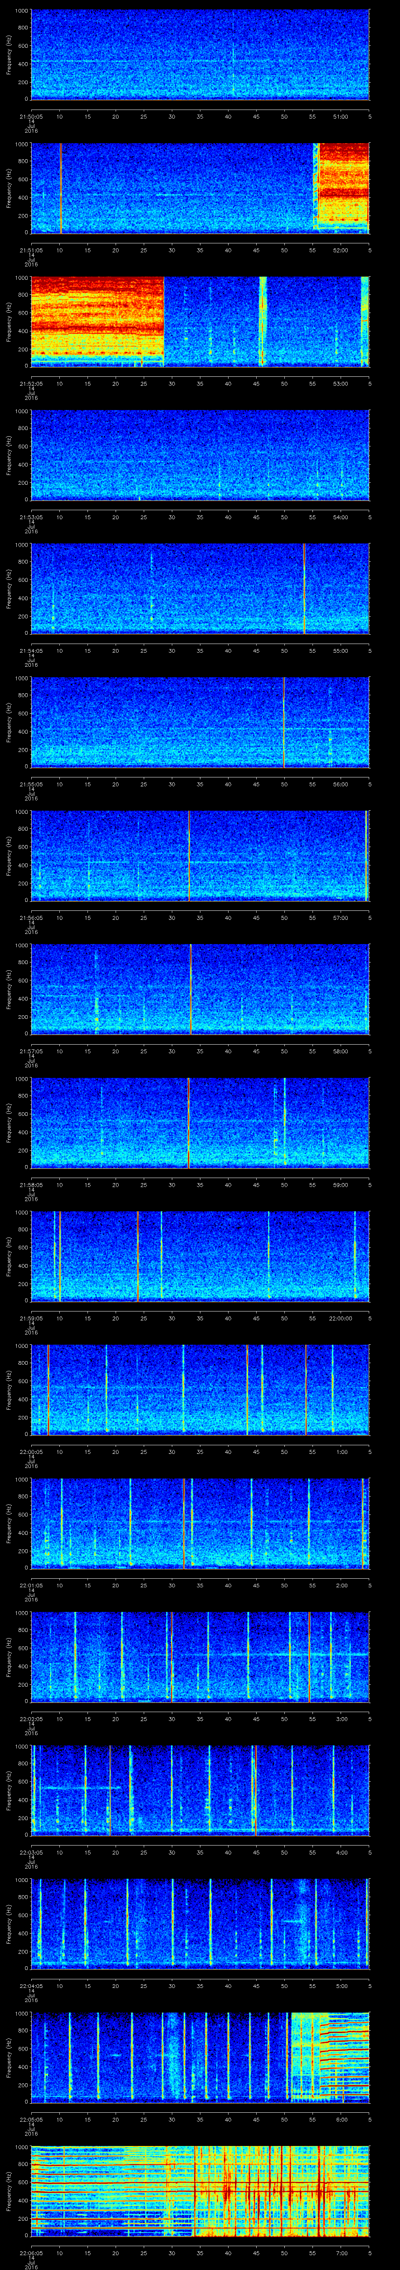This screenshot has width=400, height=2270.
Task: Select the spectrogram panel starting at 21:57:05
Action: 200,989
